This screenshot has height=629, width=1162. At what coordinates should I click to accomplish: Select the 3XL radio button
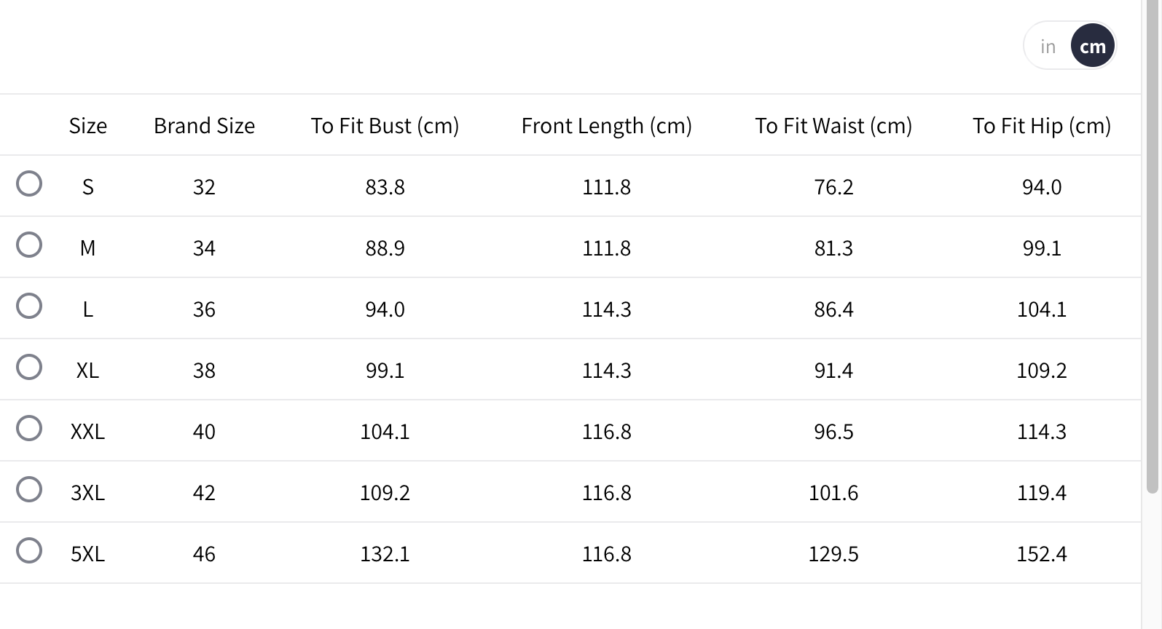coord(29,490)
